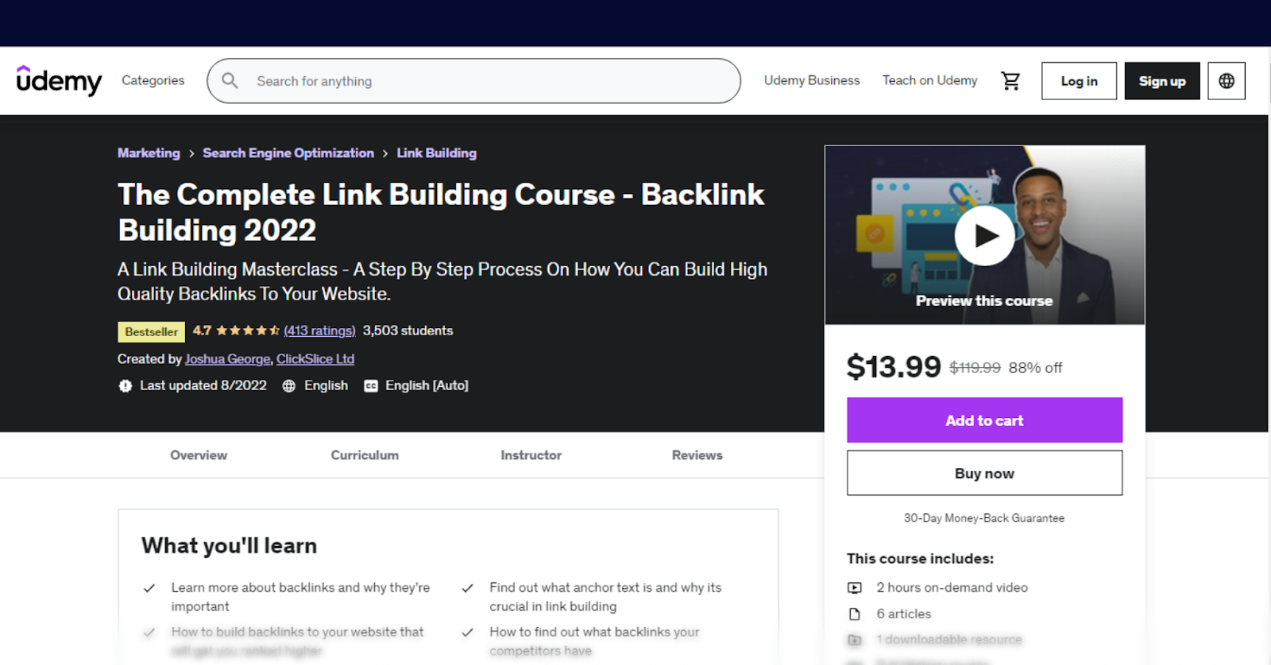The height and width of the screenshot is (665, 1271).
Task: Click the '6 articles' text
Action: [903, 614]
